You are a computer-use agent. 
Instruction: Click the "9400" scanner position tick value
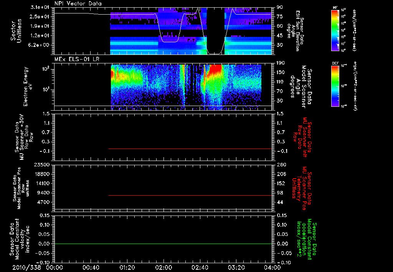43,193
